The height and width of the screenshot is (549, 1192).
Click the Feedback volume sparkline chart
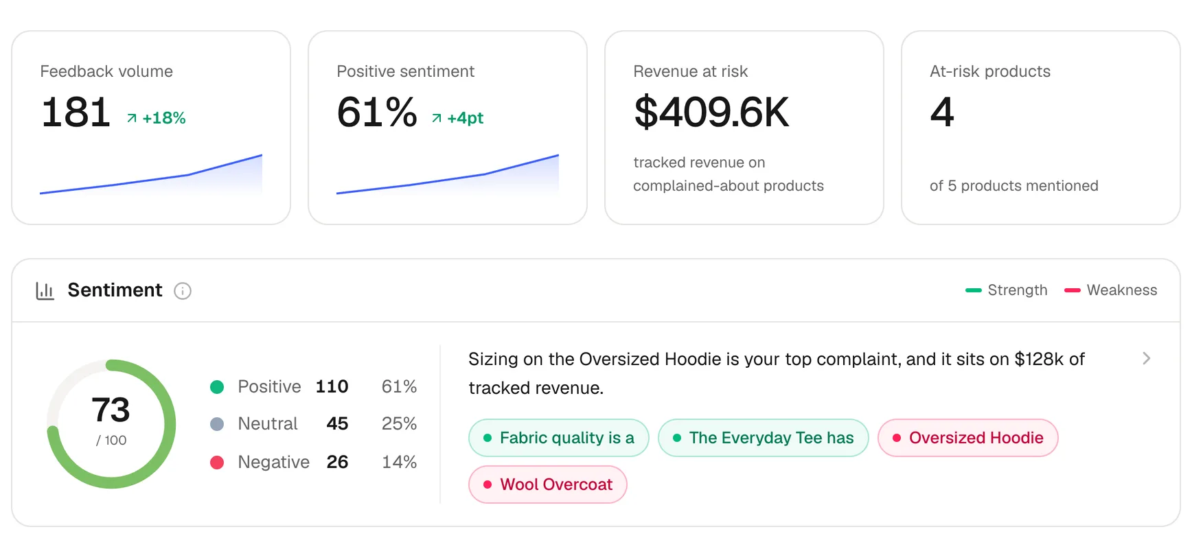tap(151, 174)
